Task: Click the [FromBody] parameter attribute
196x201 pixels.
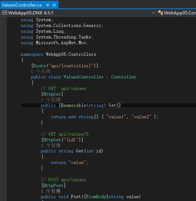Action: (x=96, y=197)
